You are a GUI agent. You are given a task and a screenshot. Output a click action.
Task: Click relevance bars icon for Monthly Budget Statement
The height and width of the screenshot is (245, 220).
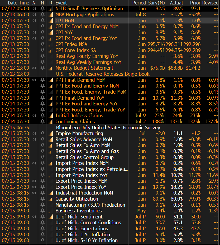click(51, 68)
